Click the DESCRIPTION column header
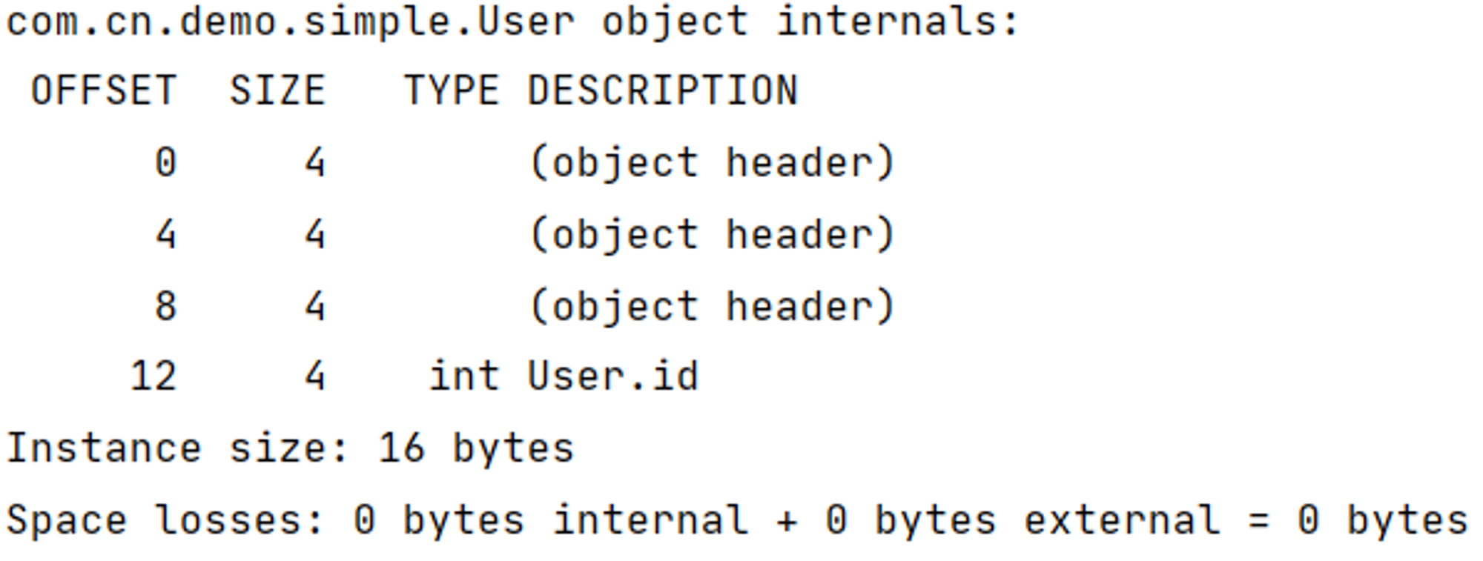The width and height of the screenshot is (1483, 561). [663, 91]
